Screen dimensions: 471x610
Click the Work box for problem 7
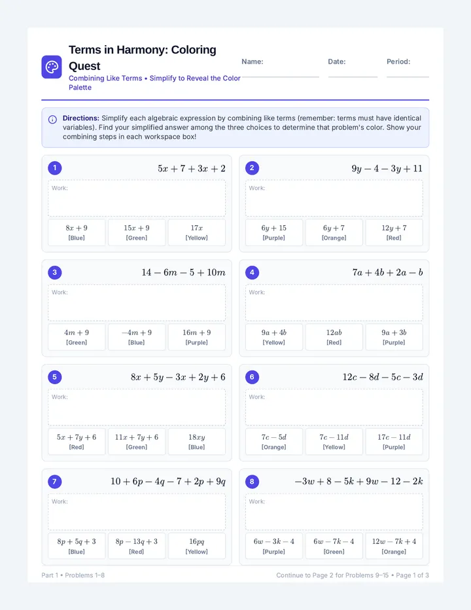pyautogui.click(x=137, y=512)
